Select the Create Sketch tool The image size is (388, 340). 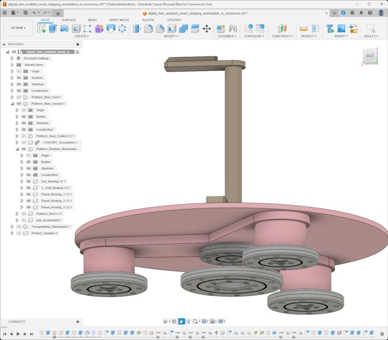click(42, 29)
